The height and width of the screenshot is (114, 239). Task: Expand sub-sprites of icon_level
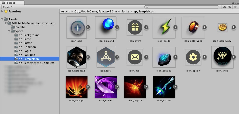click(117, 57)
